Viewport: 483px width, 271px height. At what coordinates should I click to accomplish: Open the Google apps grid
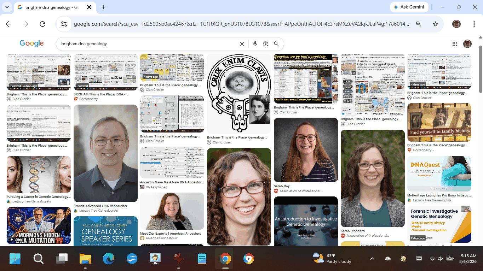click(455, 44)
